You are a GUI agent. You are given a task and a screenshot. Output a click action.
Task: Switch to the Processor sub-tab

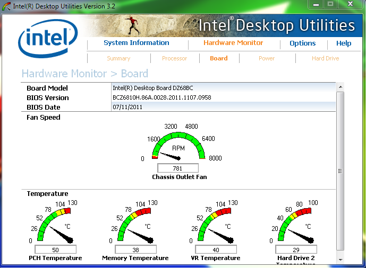175,58
